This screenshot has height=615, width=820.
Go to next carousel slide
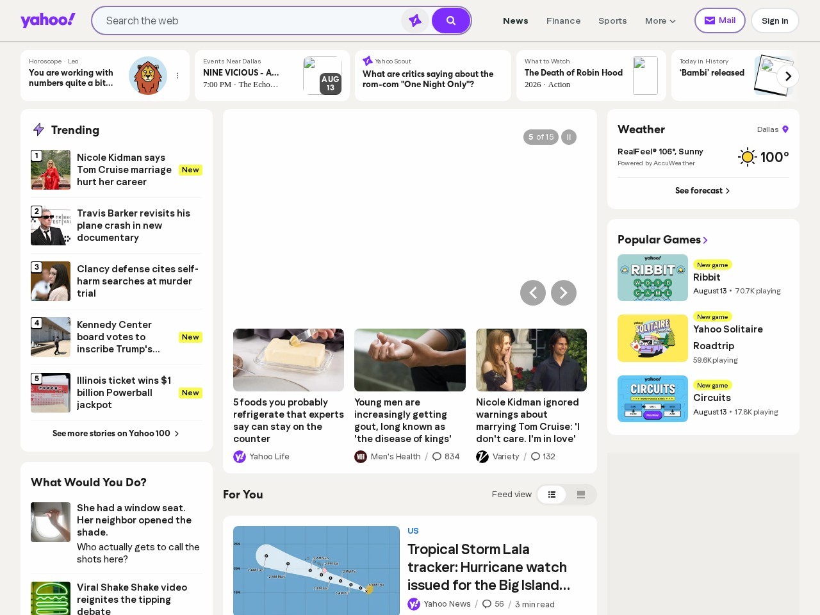coord(564,293)
